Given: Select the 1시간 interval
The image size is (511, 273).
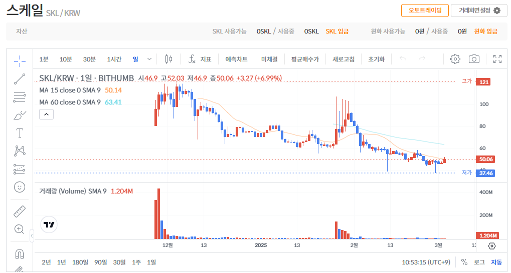Looking at the screenshot, I should coord(114,59).
